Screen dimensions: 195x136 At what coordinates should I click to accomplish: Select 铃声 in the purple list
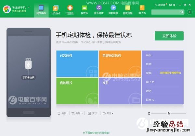pyautogui.click(x=149, y=64)
